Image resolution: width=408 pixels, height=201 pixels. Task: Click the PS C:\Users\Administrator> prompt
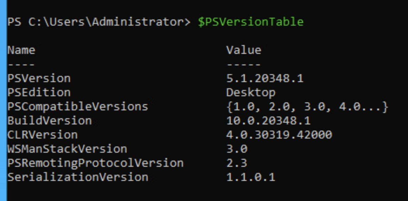[x=99, y=22]
